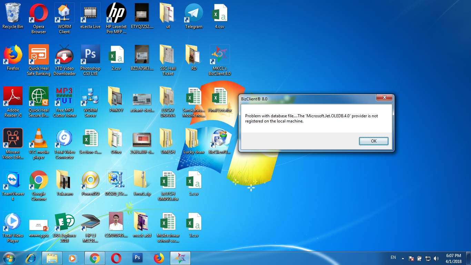Select the Telegram desktop shortcut
The image size is (471, 265).
point(194,16)
